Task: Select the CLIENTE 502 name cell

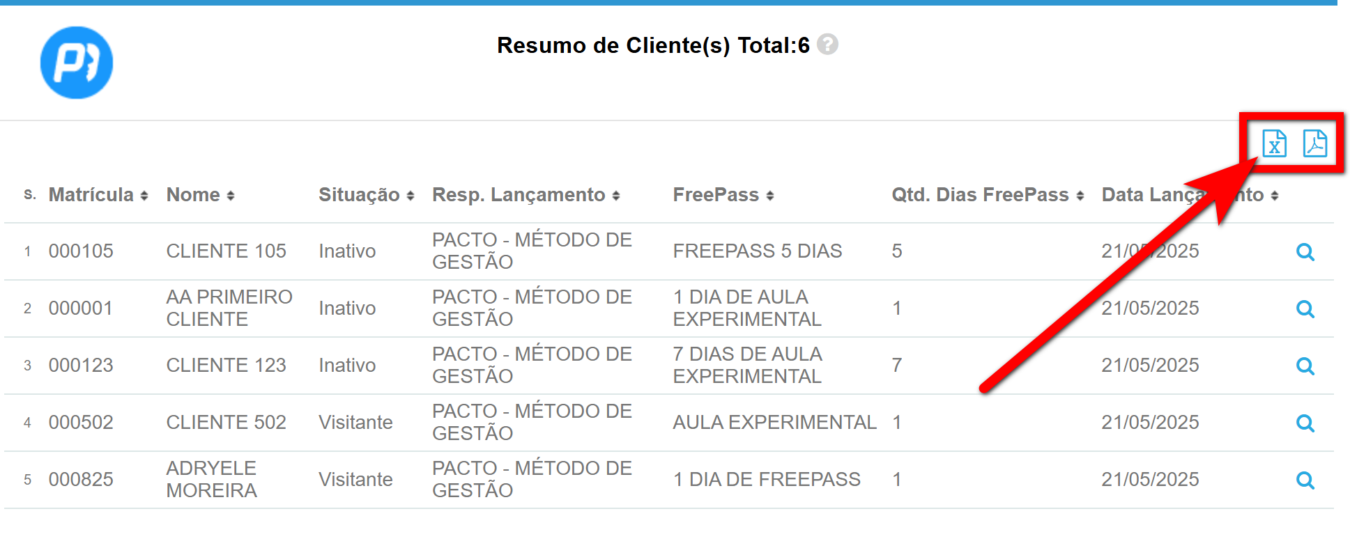Action: pos(226,423)
